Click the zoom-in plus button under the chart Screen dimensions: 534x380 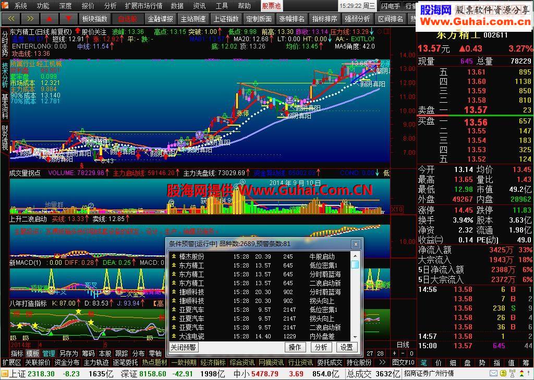pyautogui.click(x=395, y=353)
